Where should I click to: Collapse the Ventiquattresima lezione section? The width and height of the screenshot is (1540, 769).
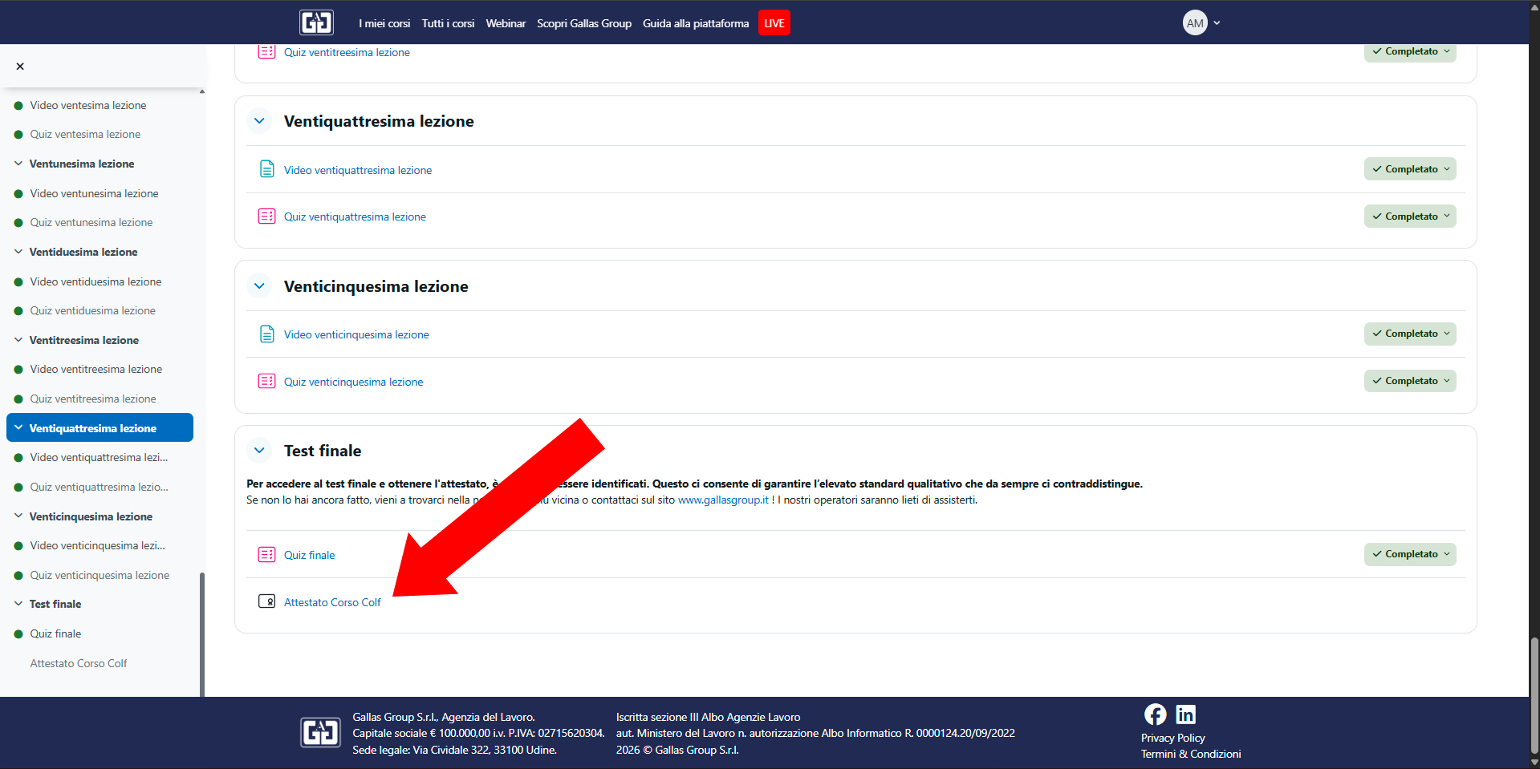point(259,121)
